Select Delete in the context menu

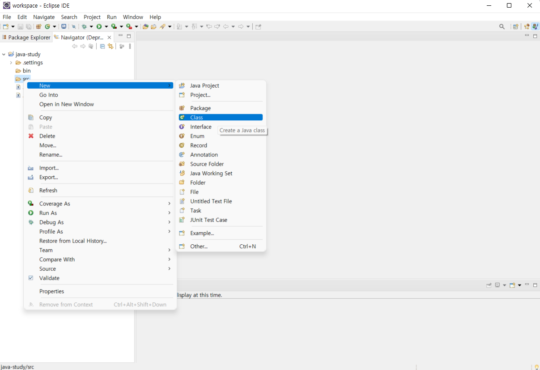[x=100, y=136]
